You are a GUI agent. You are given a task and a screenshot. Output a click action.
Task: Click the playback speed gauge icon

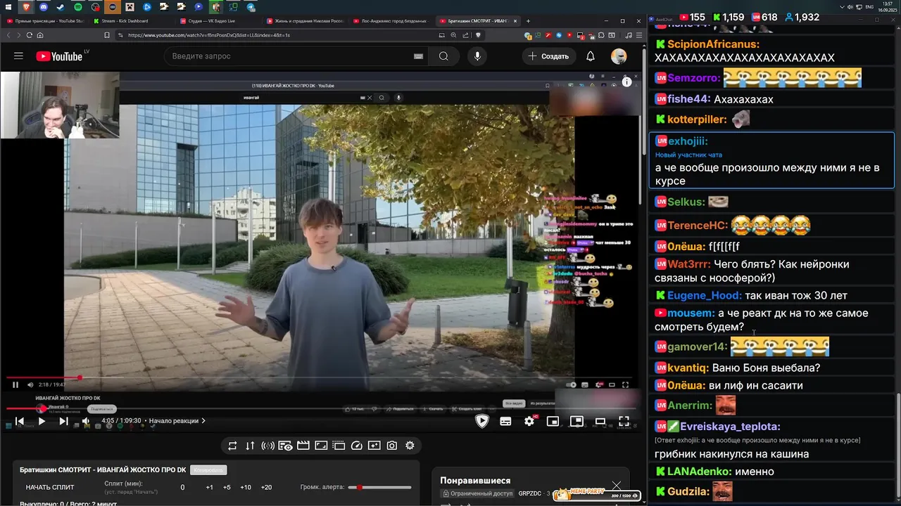[356, 446]
